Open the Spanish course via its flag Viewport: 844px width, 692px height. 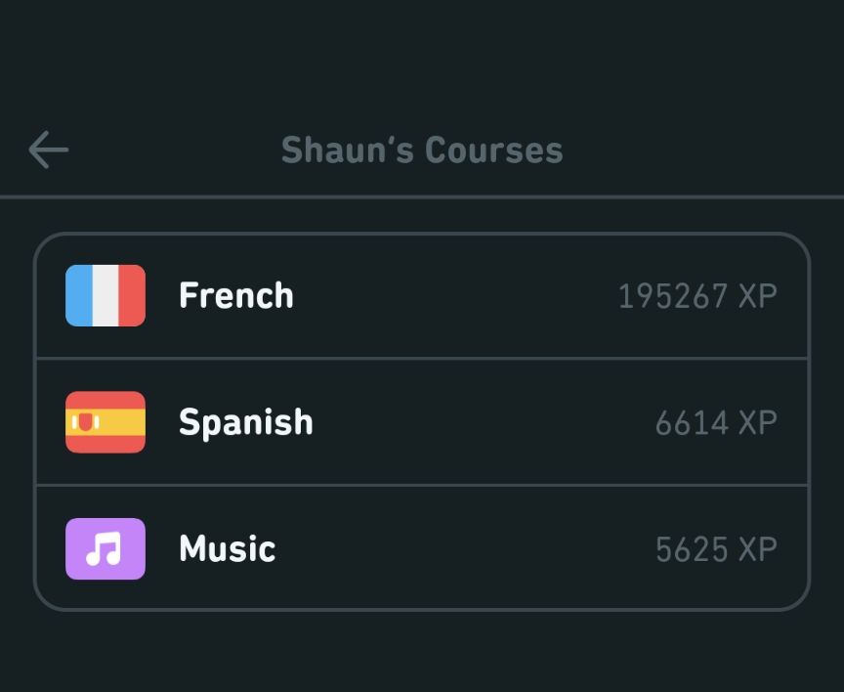[x=105, y=421]
